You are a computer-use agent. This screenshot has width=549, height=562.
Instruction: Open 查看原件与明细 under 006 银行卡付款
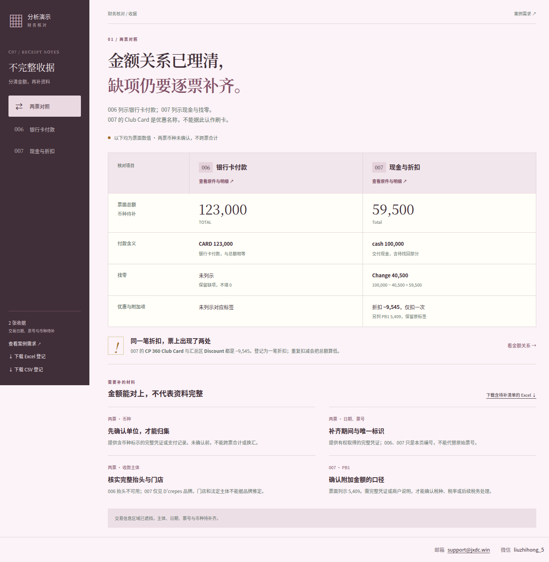216,181
